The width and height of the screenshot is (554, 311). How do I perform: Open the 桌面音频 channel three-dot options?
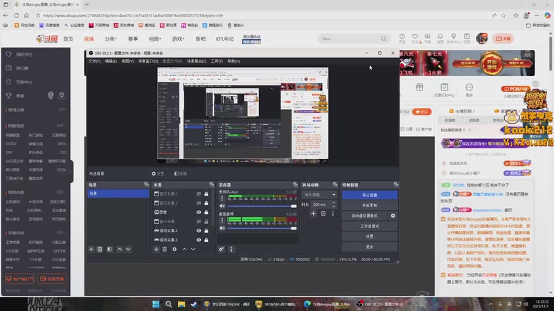[x=222, y=220]
